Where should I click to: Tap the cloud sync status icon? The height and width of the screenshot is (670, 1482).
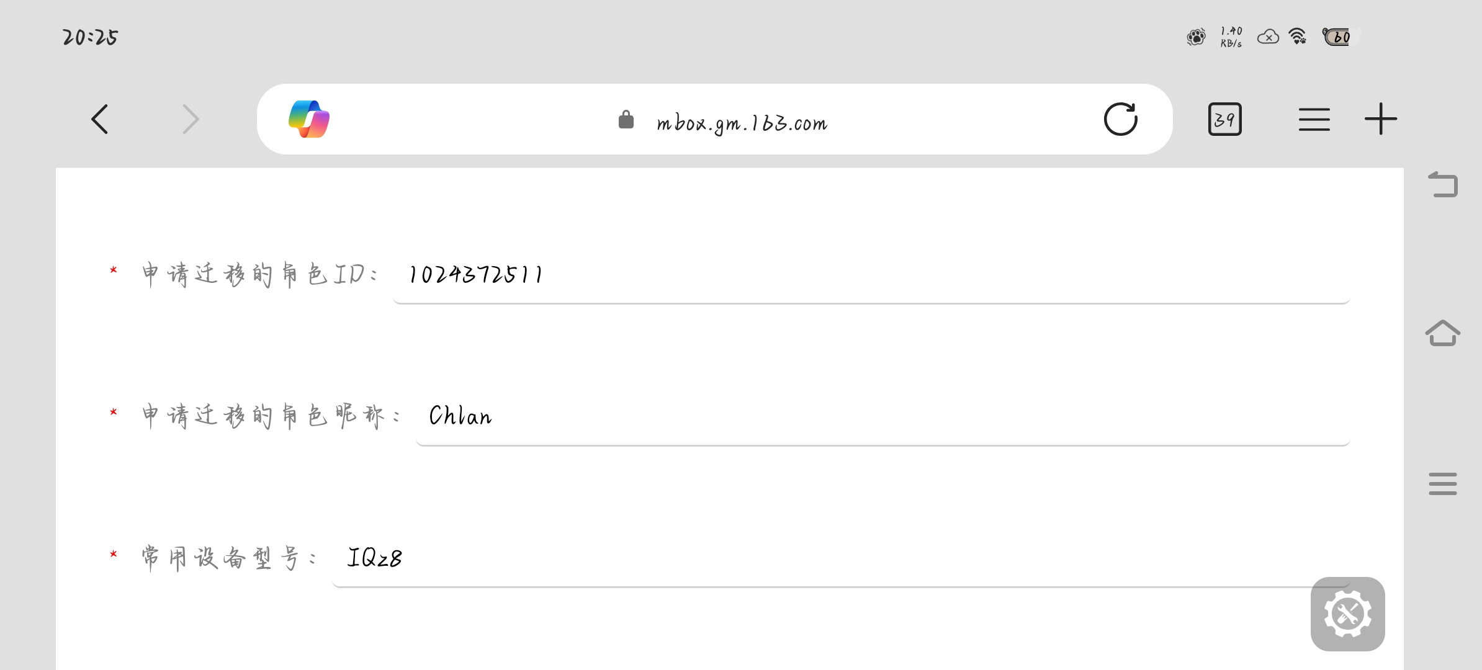1268,37
